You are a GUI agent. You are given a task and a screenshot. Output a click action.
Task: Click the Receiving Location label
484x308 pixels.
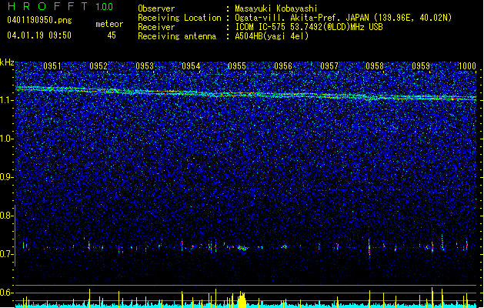[179, 18]
